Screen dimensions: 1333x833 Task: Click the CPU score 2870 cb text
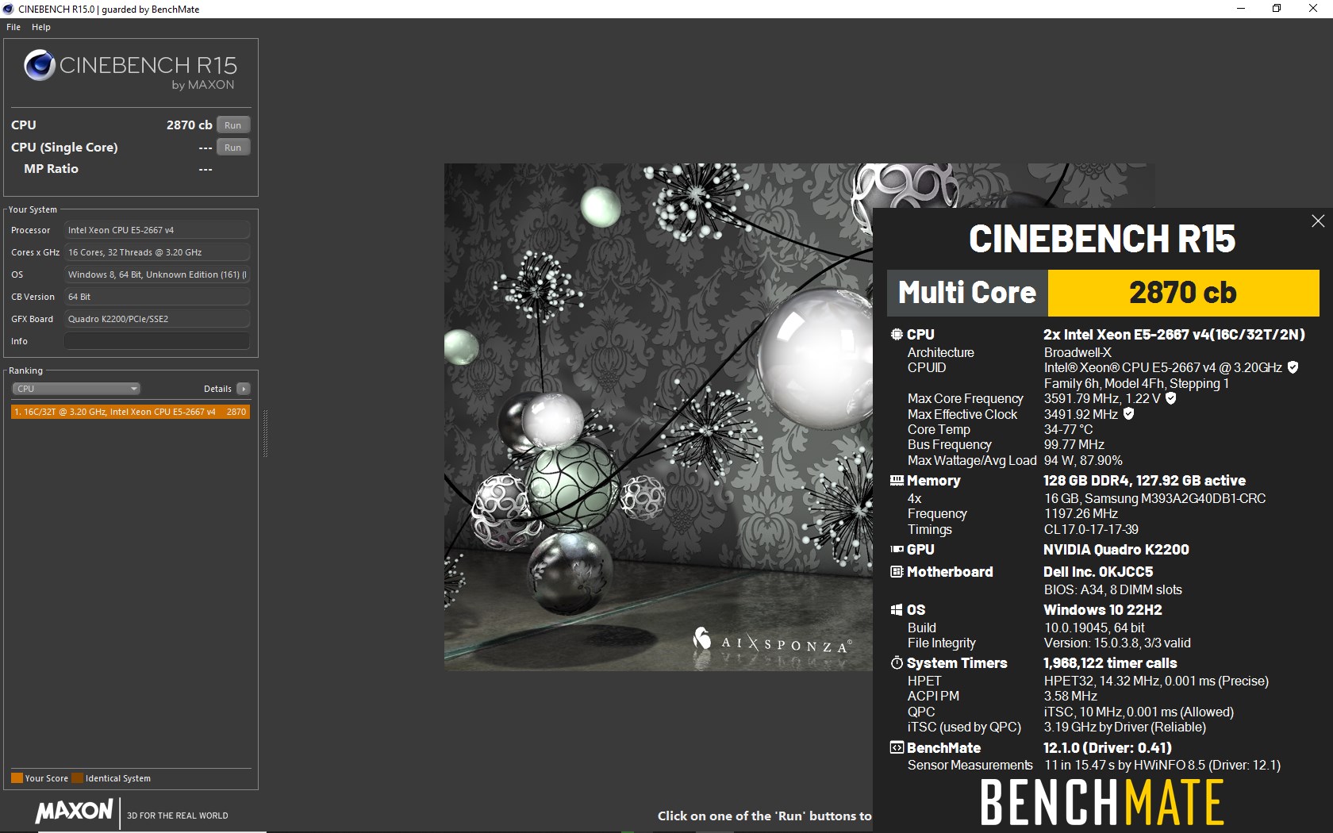pos(189,125)
